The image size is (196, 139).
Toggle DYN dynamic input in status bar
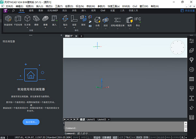pyautogui.click(x=146, y=137)
